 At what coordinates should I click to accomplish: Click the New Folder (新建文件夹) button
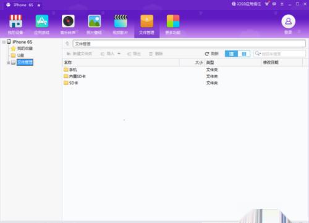[79, 54]
